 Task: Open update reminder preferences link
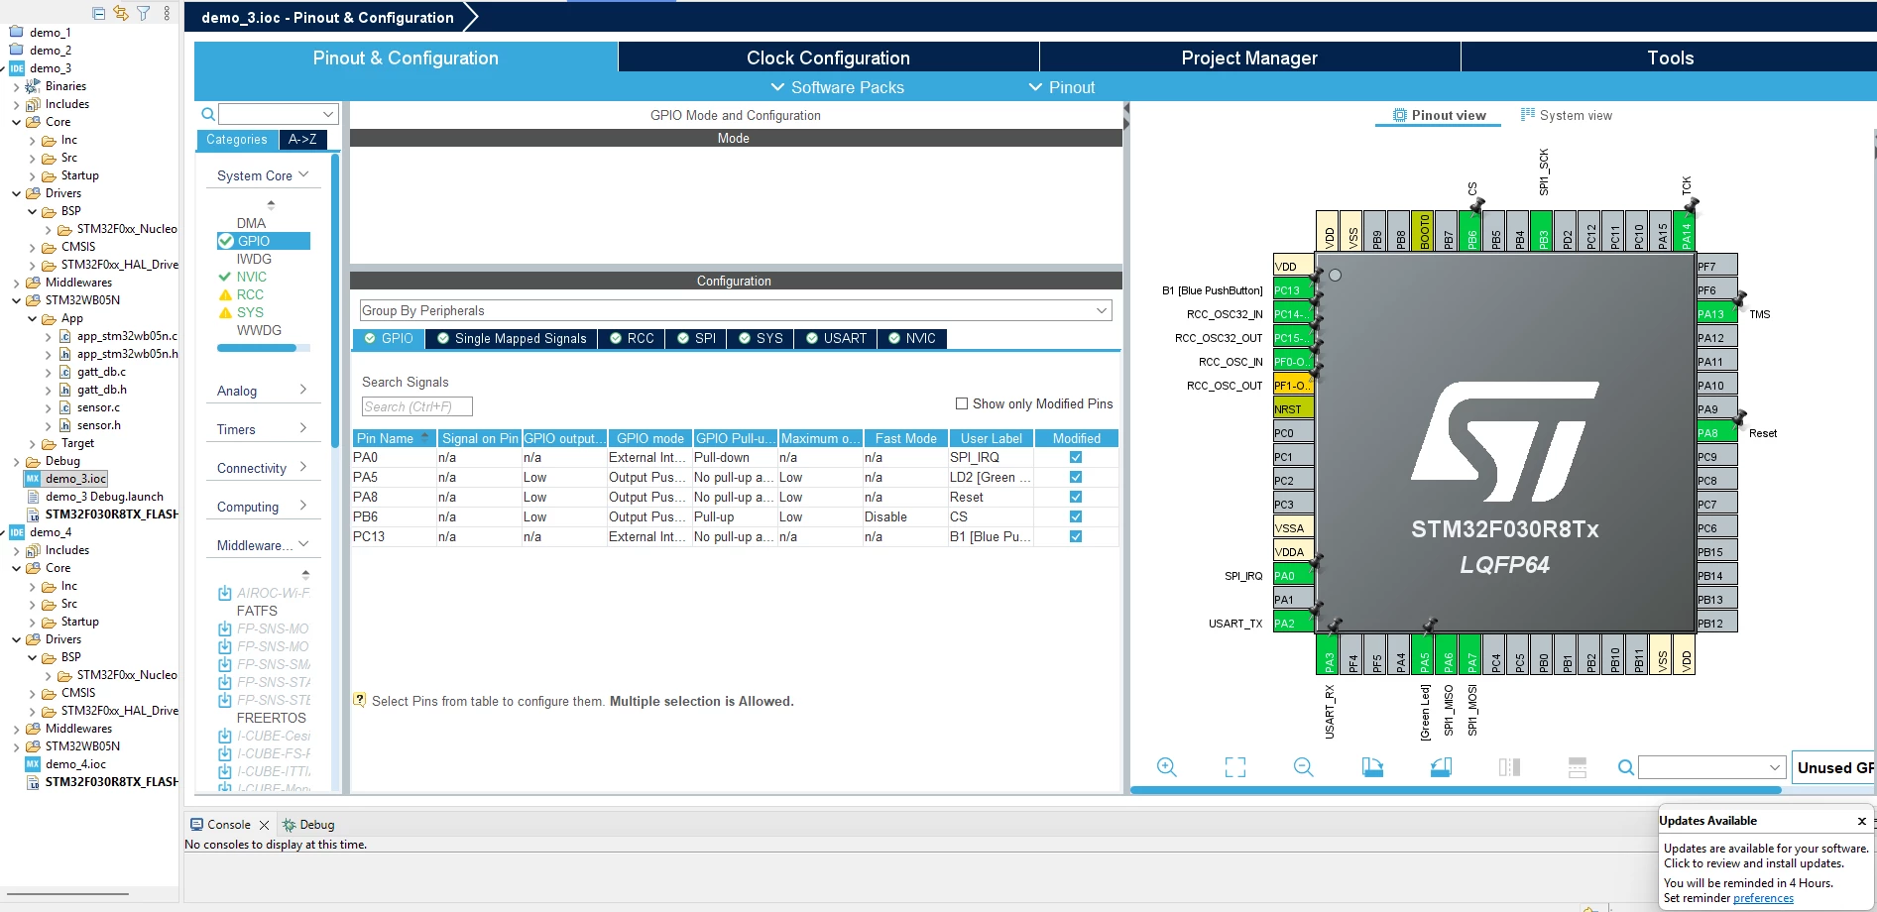point(1763,898)
